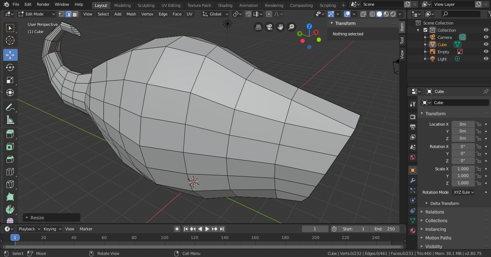The image size is (491, 257).
Task: Activate the Scale tool
Action: [10, 80]
